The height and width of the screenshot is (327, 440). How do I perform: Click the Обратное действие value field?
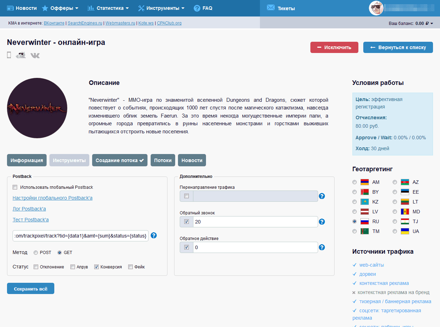point(255,247)
